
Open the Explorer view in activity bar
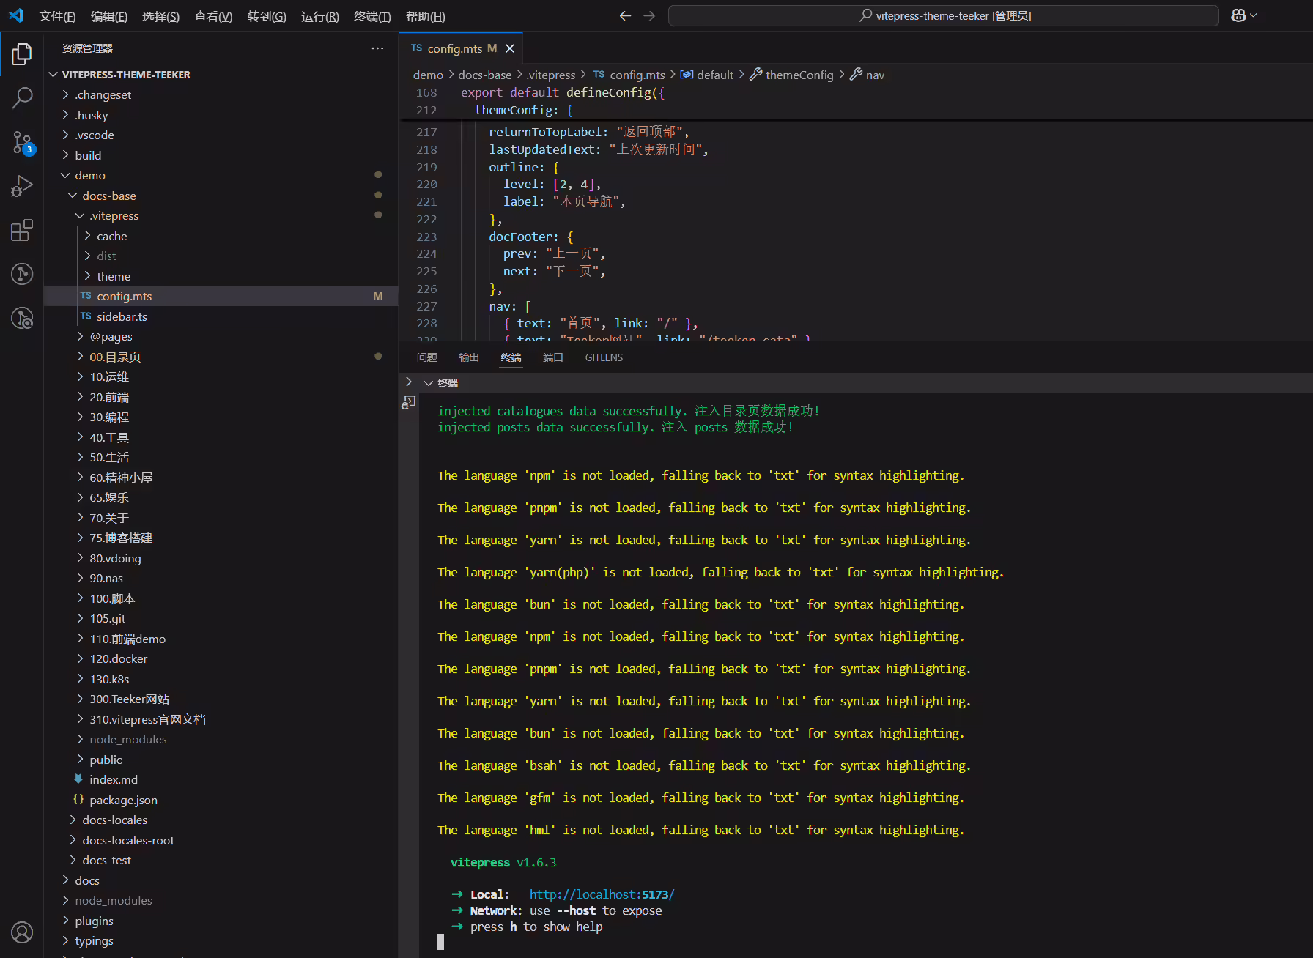click(22, 54)
